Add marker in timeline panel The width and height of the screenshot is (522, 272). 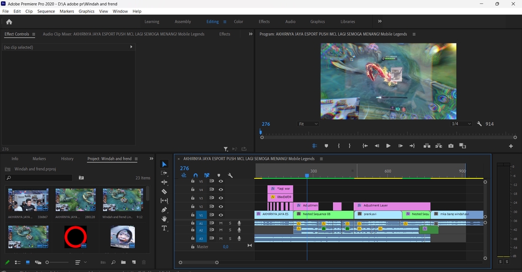pos(219,175)
